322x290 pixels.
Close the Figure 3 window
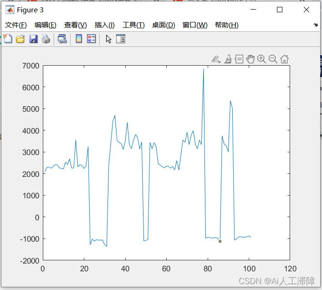pos(307,10)
